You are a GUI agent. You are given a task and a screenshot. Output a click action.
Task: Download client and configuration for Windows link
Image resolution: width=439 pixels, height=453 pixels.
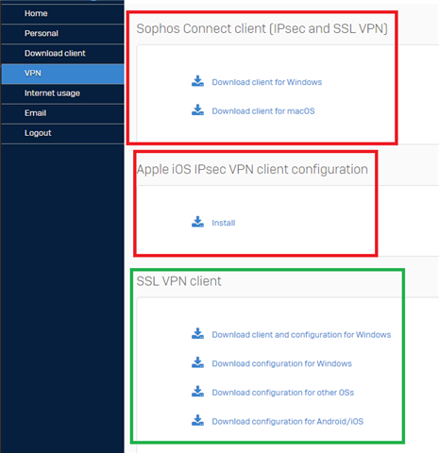(x=301, y=335)
